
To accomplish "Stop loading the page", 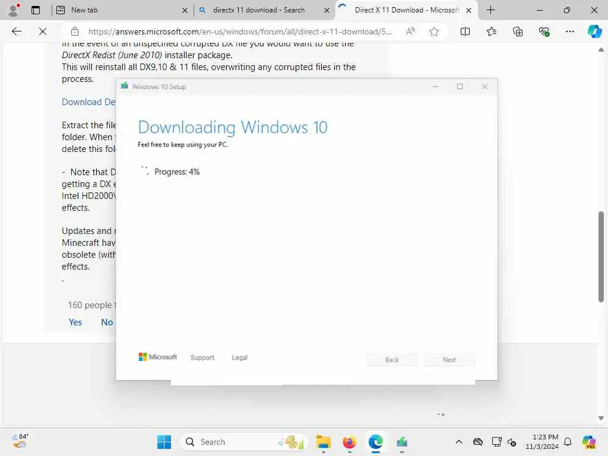I will [x=43, y=31].
